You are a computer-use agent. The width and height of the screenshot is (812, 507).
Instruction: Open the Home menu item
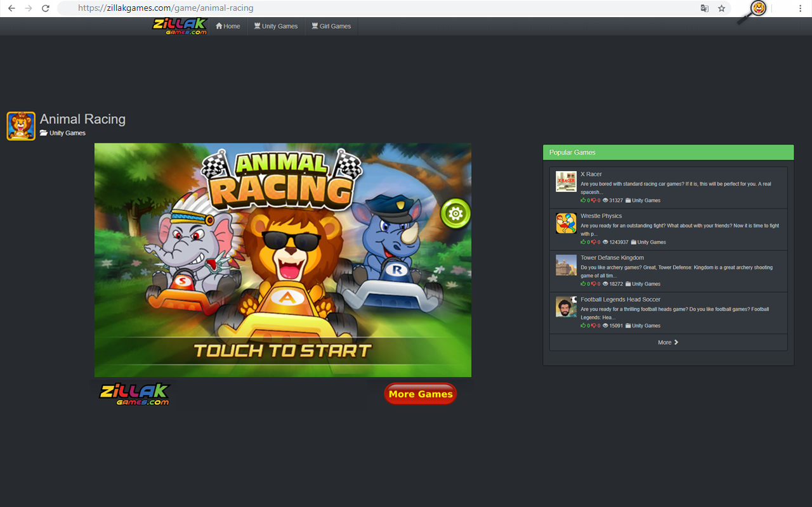228,26
